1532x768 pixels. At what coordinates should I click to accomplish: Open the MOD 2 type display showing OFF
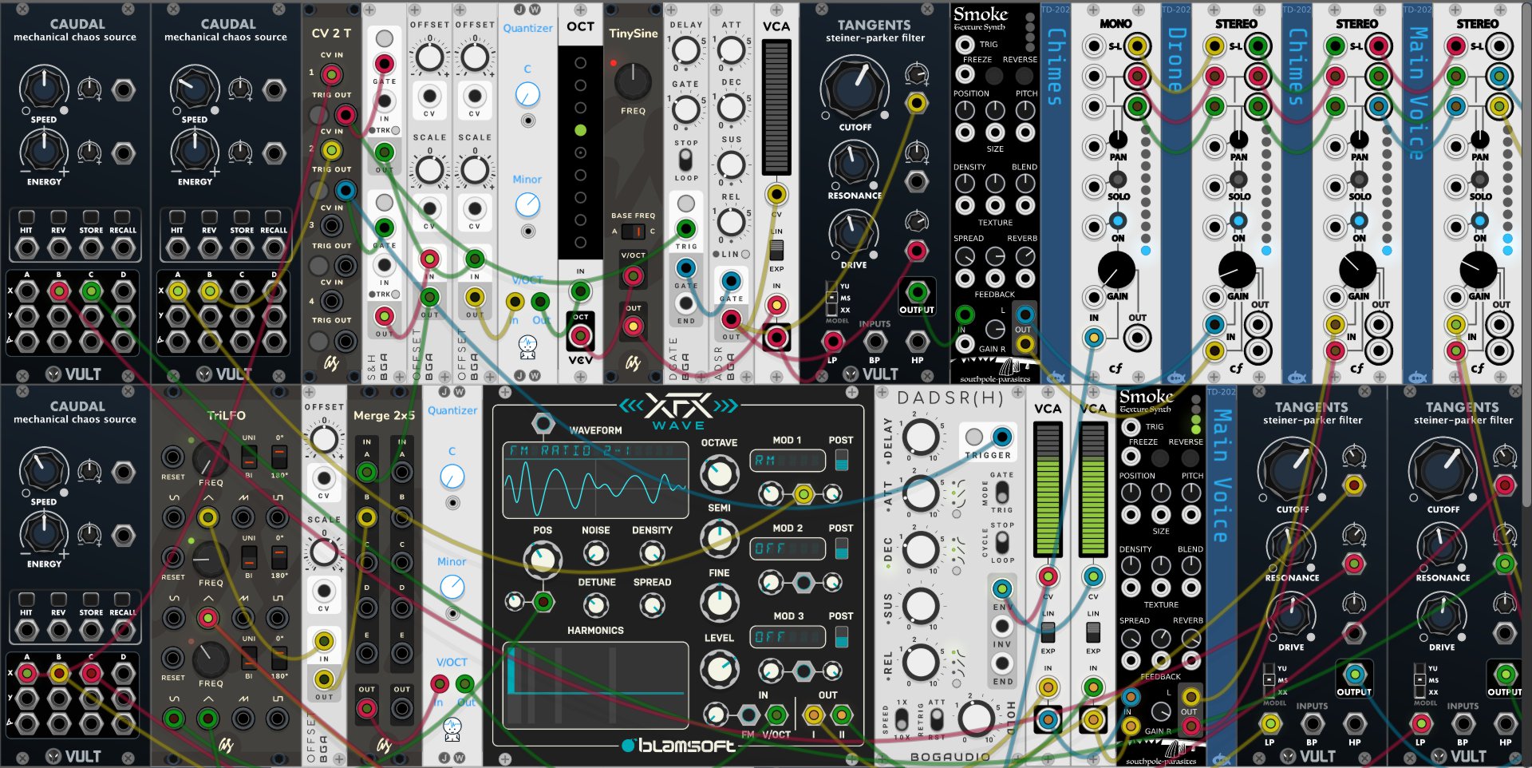tap(788, 548)
